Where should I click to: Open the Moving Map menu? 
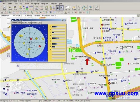coord(35,4)
